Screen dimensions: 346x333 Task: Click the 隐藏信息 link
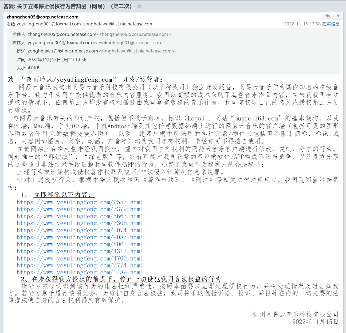tap(331, 24)
